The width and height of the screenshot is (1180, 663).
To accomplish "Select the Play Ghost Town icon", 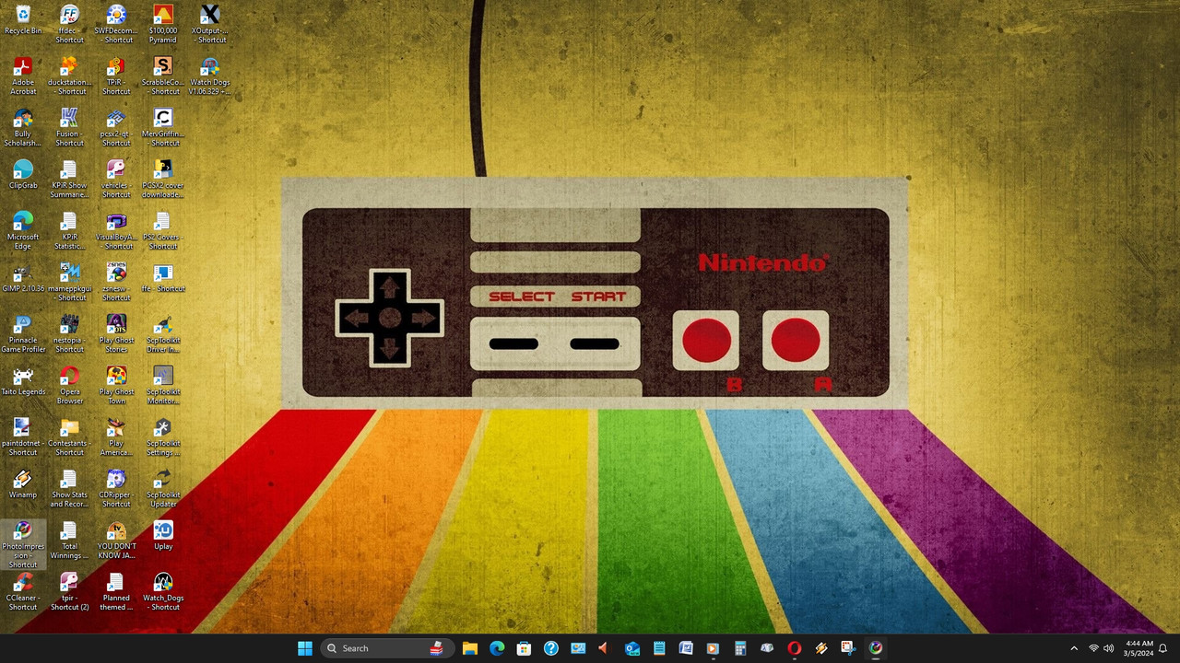I will point(116,385).
